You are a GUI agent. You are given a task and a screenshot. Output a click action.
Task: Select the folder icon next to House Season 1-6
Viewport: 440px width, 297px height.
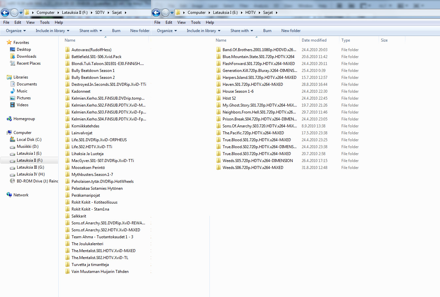(x=219, y=91)
